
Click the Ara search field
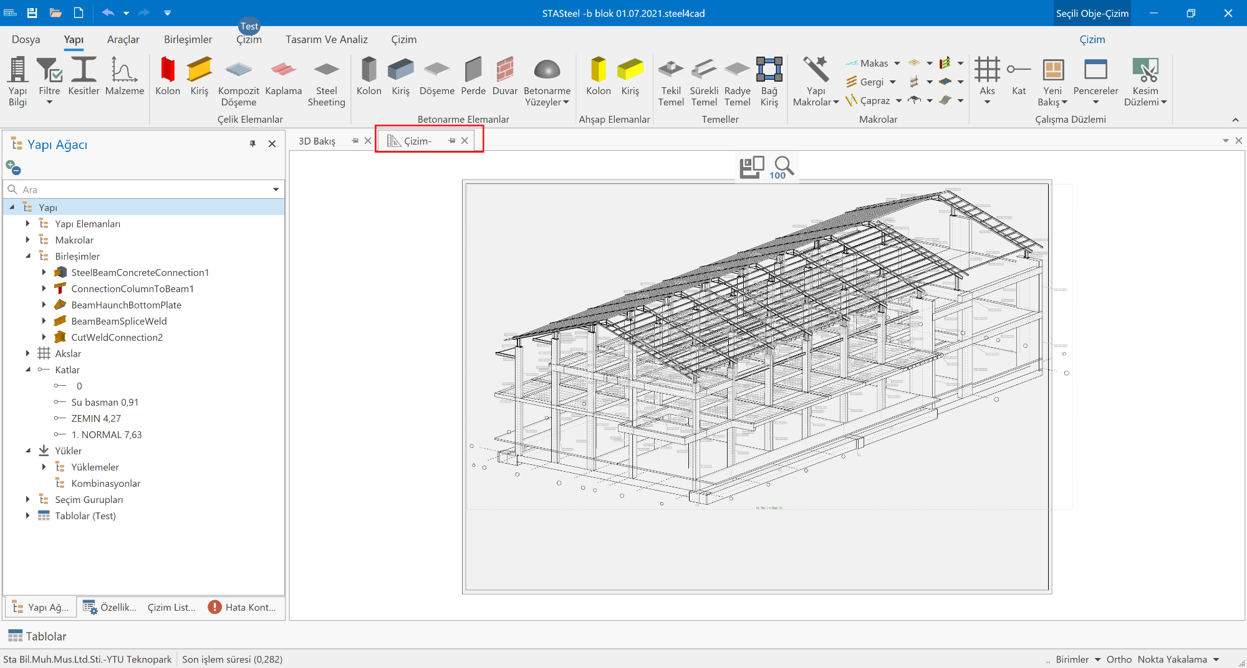pos(143,189)
